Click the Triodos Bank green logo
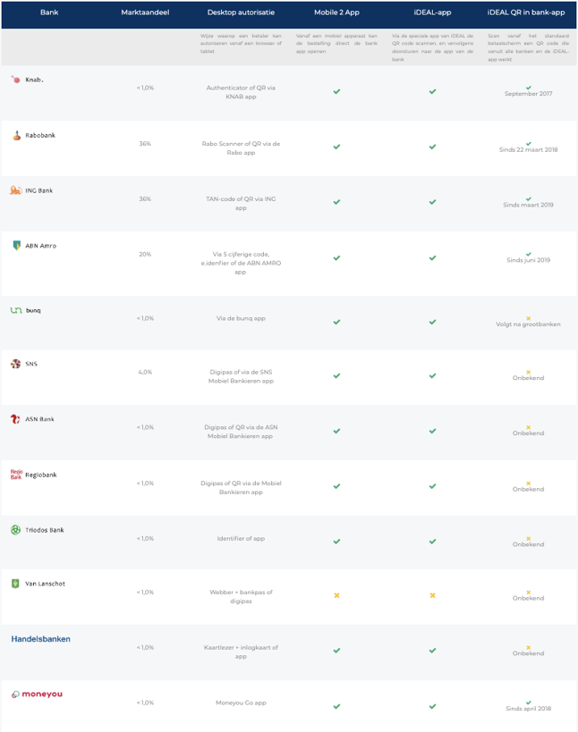This screenshot has height=732, width=578. pyautogui.click(x=16, y=530)
